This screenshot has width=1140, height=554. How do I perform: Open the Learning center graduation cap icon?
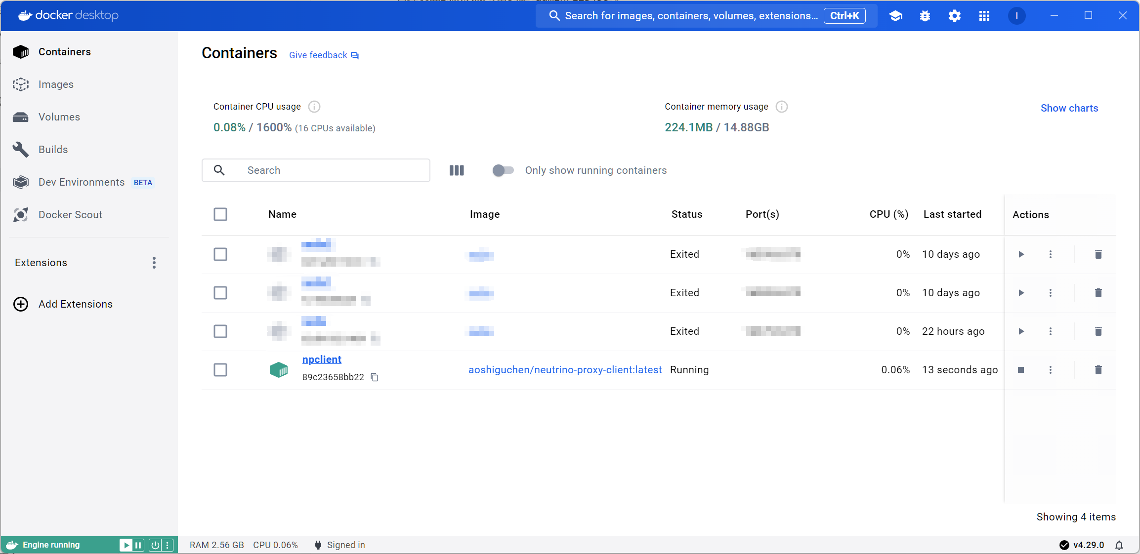pyautogui.click(x=895, y=16)
